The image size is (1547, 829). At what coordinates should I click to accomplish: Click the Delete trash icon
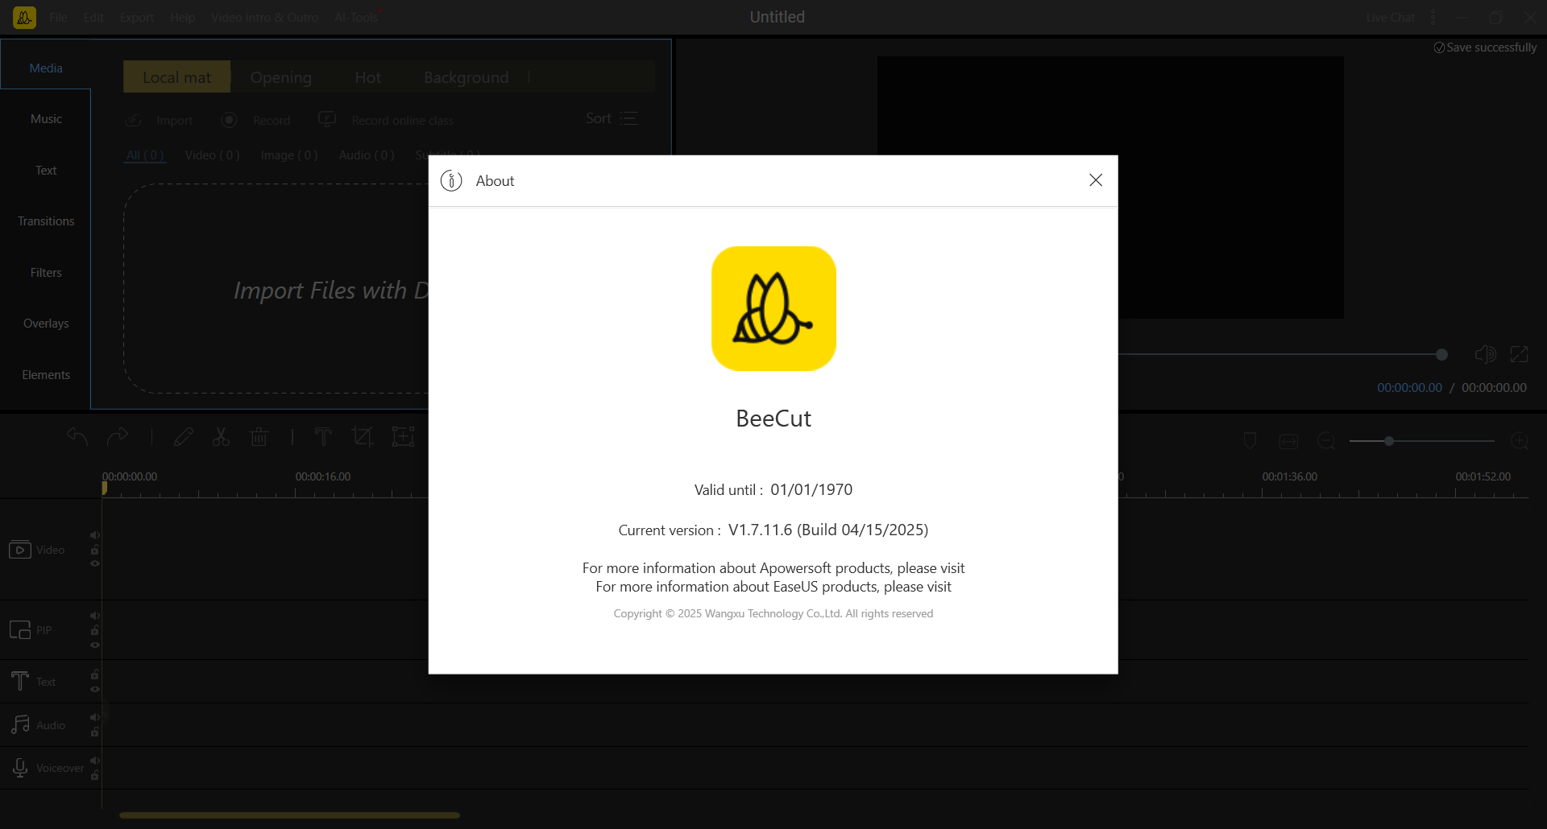click(x=259, y=437)
